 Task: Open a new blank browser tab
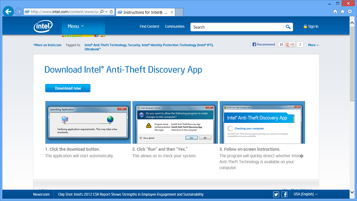point(179,12)
